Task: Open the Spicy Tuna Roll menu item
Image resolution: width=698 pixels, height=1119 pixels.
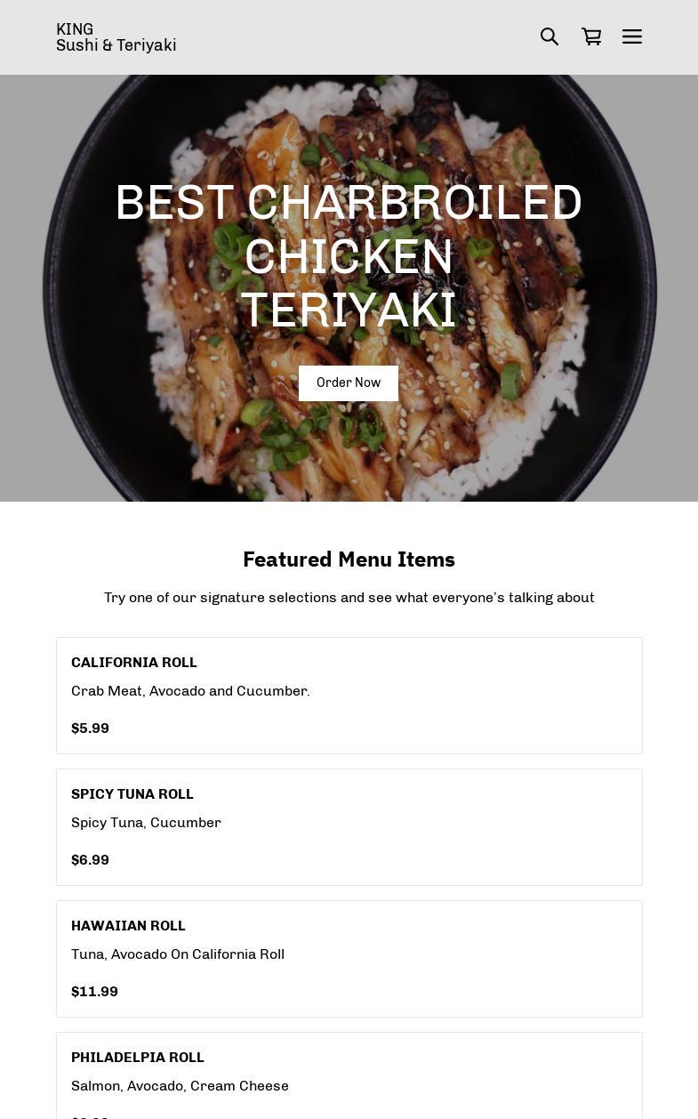Action: (x=349, y=827)
